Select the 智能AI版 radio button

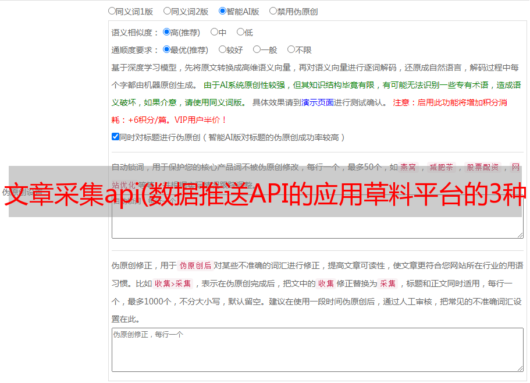pyautogui.click(x=222, y=10)
